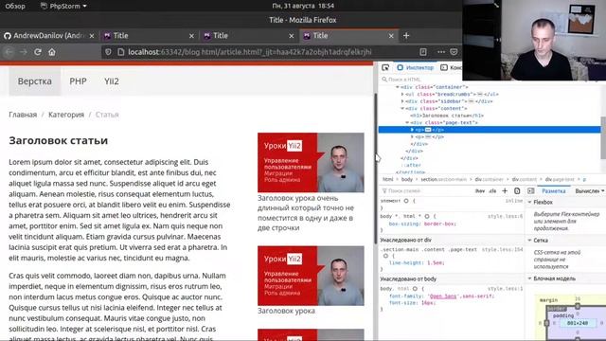This screenshot has width=606, height=341.
Task: Expand the ul breadcrumbs node
Action: tap(402, 94)
